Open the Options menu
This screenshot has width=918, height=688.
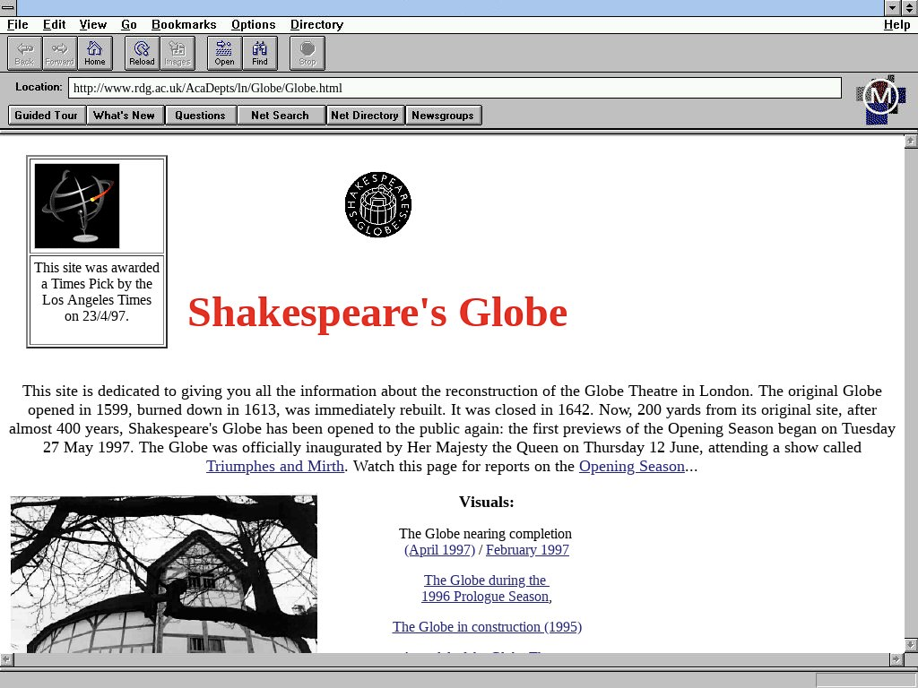click(253, 25)
